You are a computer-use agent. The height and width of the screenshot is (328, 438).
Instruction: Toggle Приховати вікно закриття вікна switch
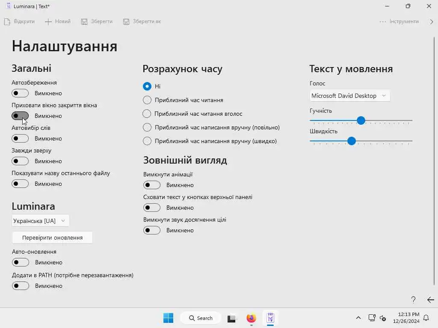click(x=20, y=116)
